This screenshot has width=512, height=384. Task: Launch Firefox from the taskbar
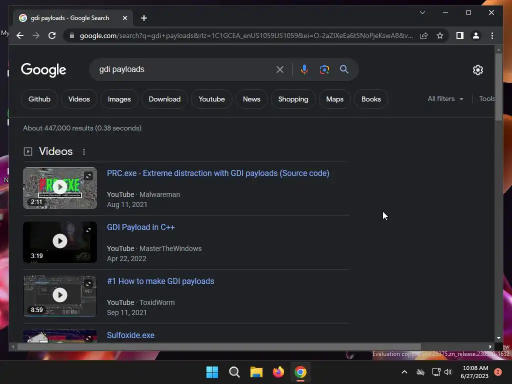(278, 372)
